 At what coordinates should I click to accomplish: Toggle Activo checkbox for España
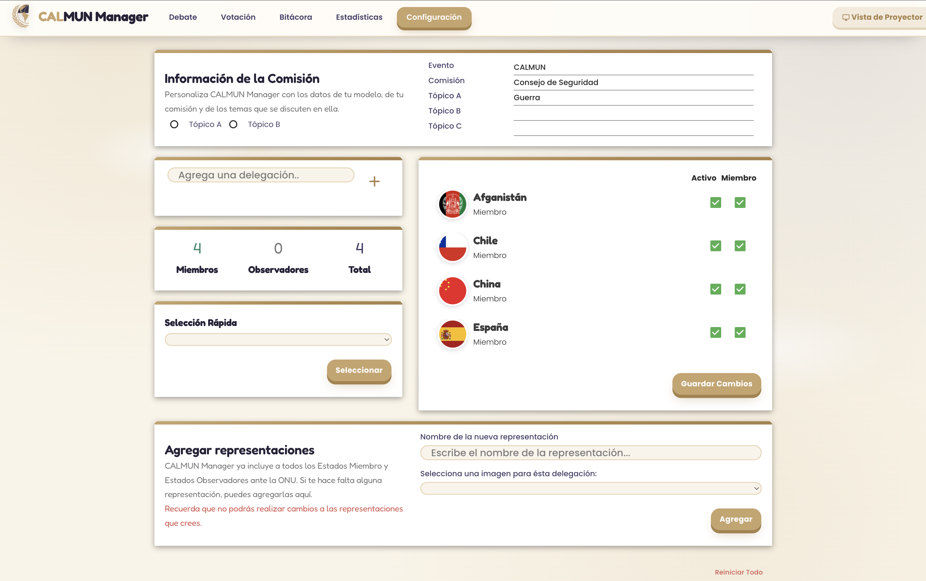coord(716,332)
